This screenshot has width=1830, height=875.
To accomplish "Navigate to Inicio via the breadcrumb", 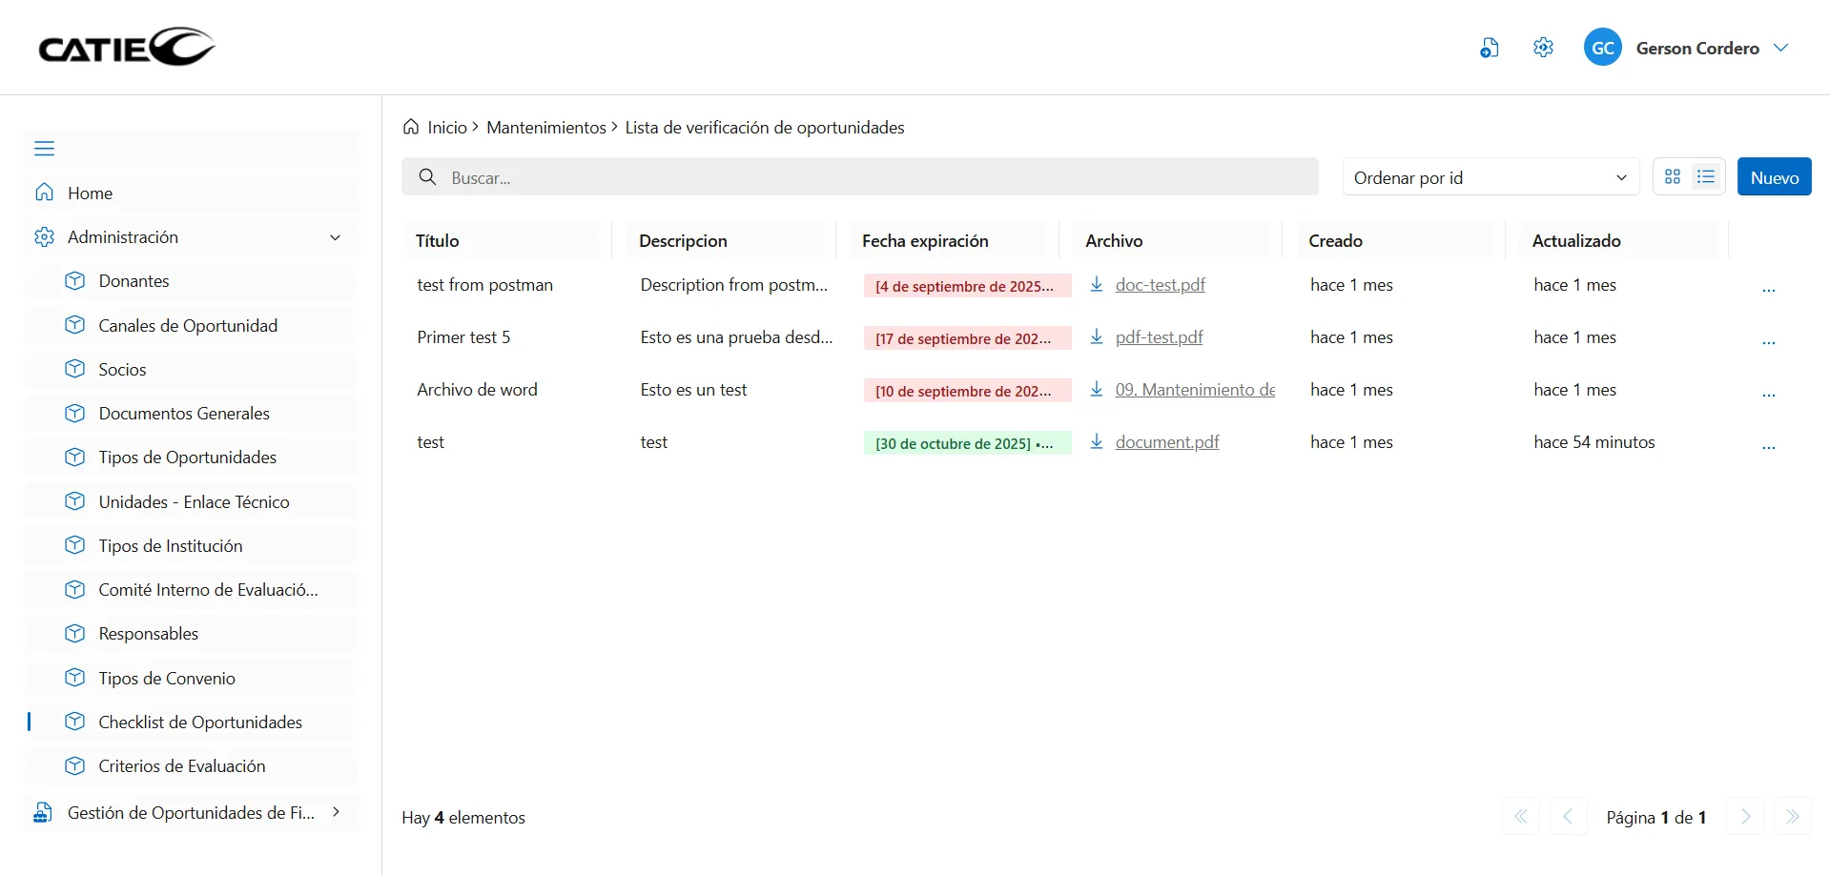I will (446, 127).
